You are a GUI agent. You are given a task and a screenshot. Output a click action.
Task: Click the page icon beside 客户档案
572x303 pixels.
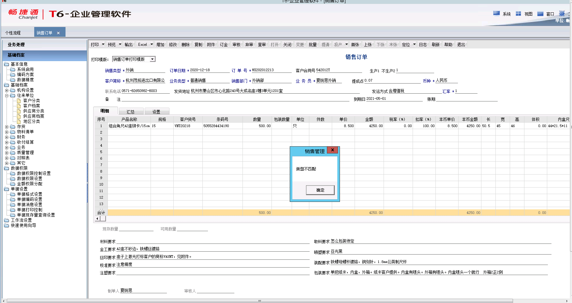[19, 106]
